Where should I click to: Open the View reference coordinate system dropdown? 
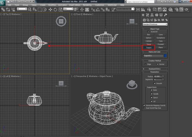[x=68, y=9]
